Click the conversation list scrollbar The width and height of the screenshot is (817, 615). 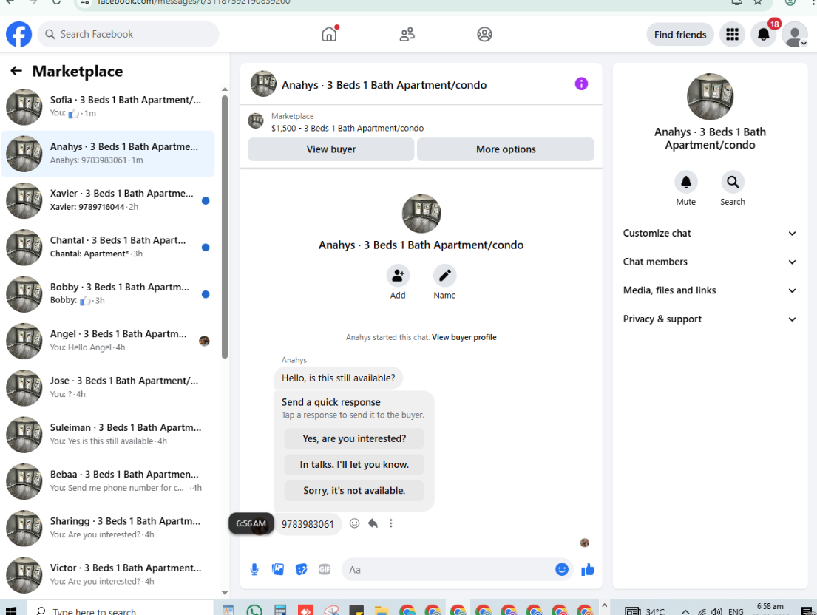pyautogui.click(x=225, y=227)
